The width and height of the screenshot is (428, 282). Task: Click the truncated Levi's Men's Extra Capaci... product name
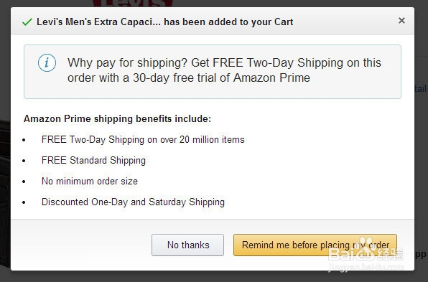[x=99, y=22]
